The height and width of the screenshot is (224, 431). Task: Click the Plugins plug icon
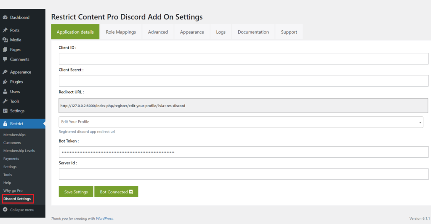coord(5,82)
